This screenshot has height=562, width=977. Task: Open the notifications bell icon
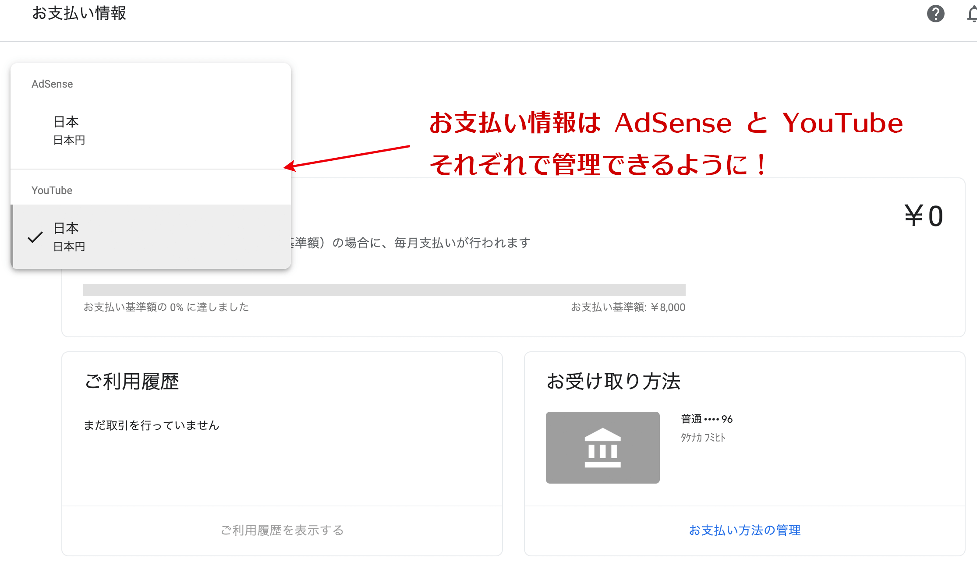[972, 14]
